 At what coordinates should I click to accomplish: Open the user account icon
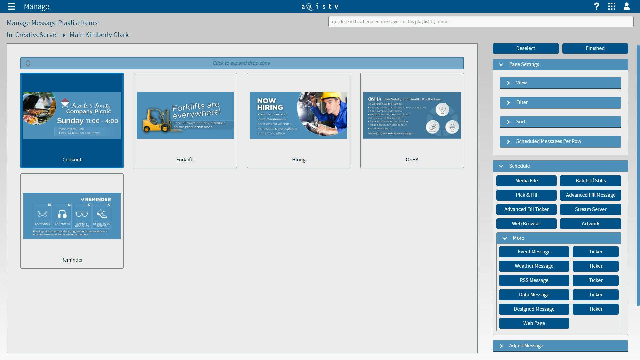[x=627, y=6]
